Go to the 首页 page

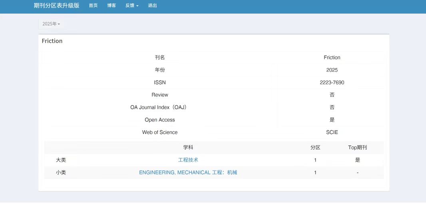(93, 6)
